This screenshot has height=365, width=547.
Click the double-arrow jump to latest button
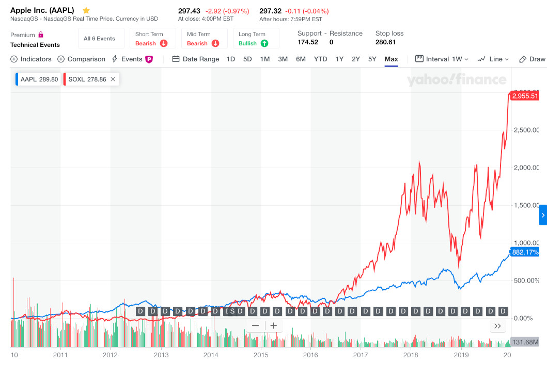[x=497, y=326]
